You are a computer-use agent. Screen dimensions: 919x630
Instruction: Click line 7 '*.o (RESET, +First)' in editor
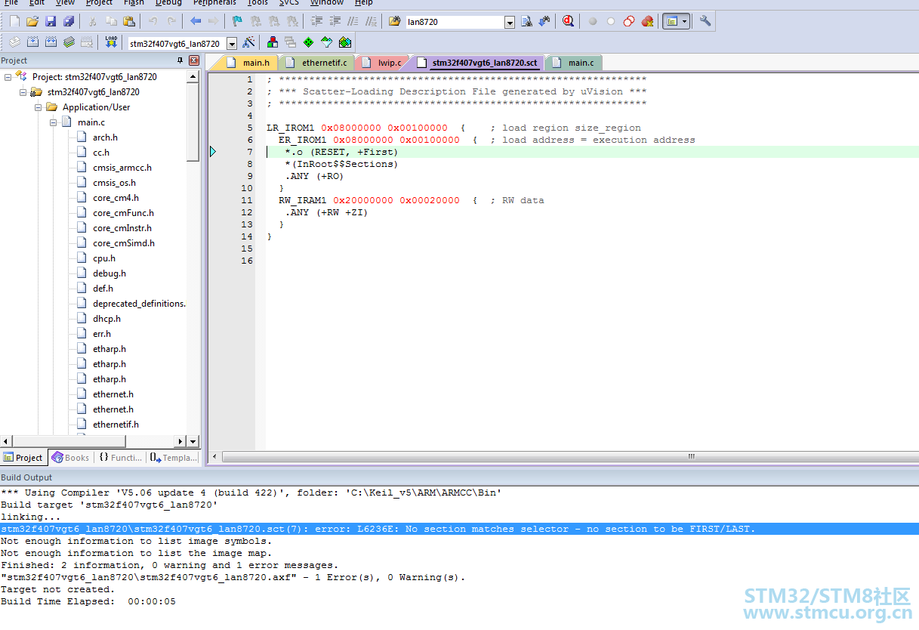(341, 152)
